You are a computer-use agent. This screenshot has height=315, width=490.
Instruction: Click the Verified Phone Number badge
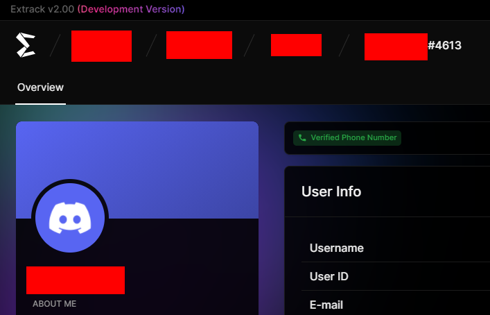pos(347,137)
